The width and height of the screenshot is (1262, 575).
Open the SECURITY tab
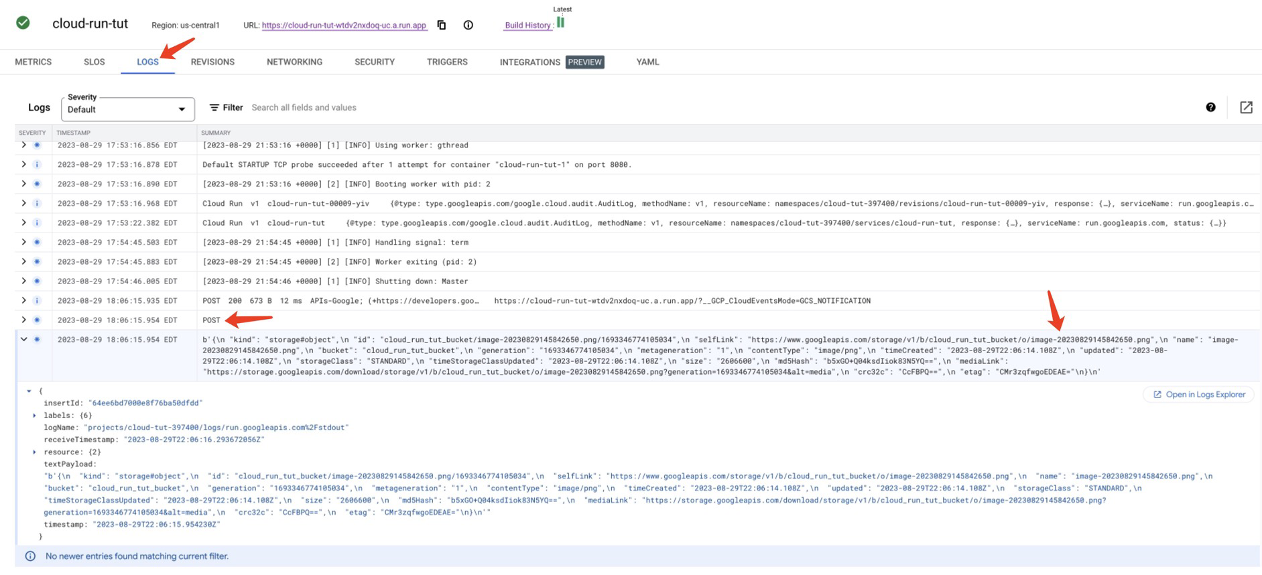[375, 62]
